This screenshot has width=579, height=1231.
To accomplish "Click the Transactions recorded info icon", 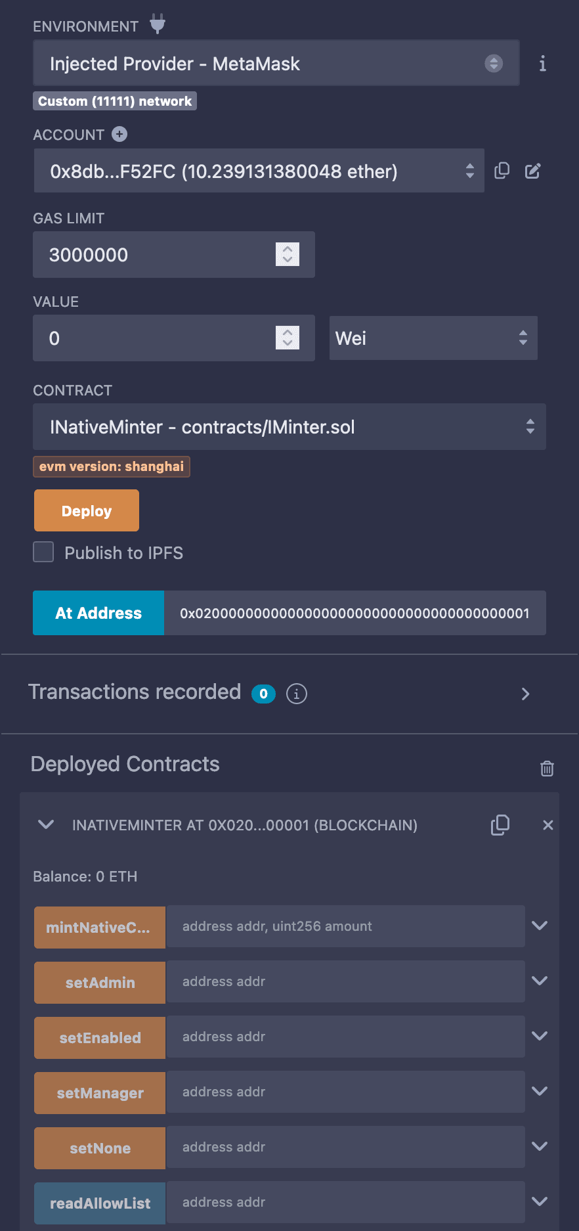I will [297, 694].
